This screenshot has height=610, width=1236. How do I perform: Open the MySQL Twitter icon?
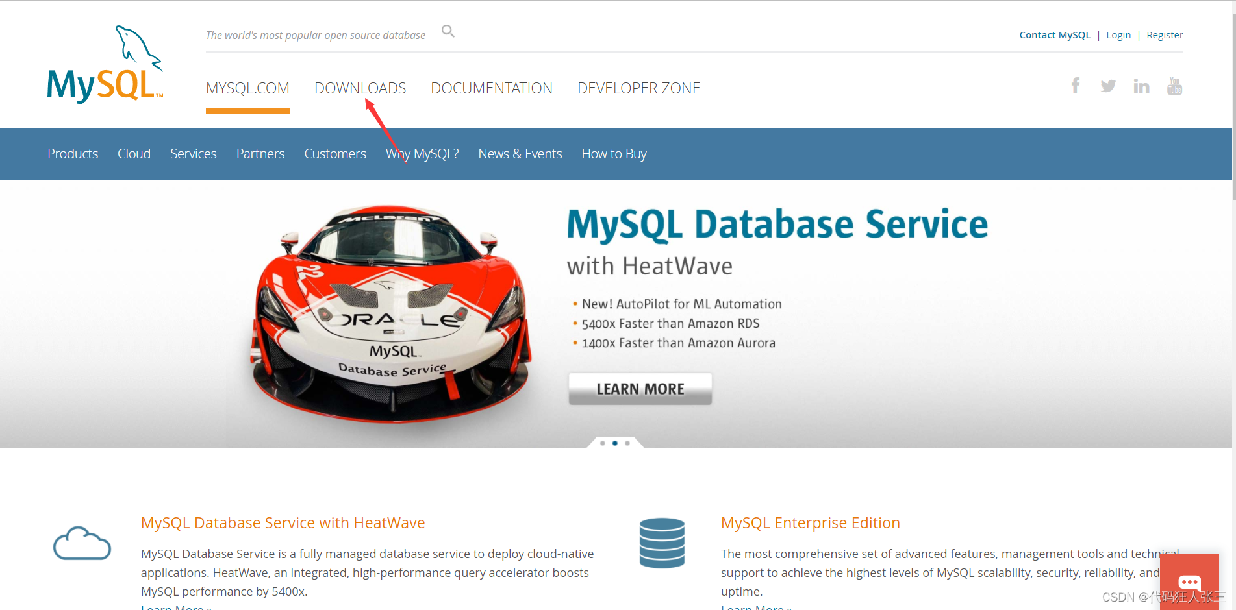click(1108, 86)
